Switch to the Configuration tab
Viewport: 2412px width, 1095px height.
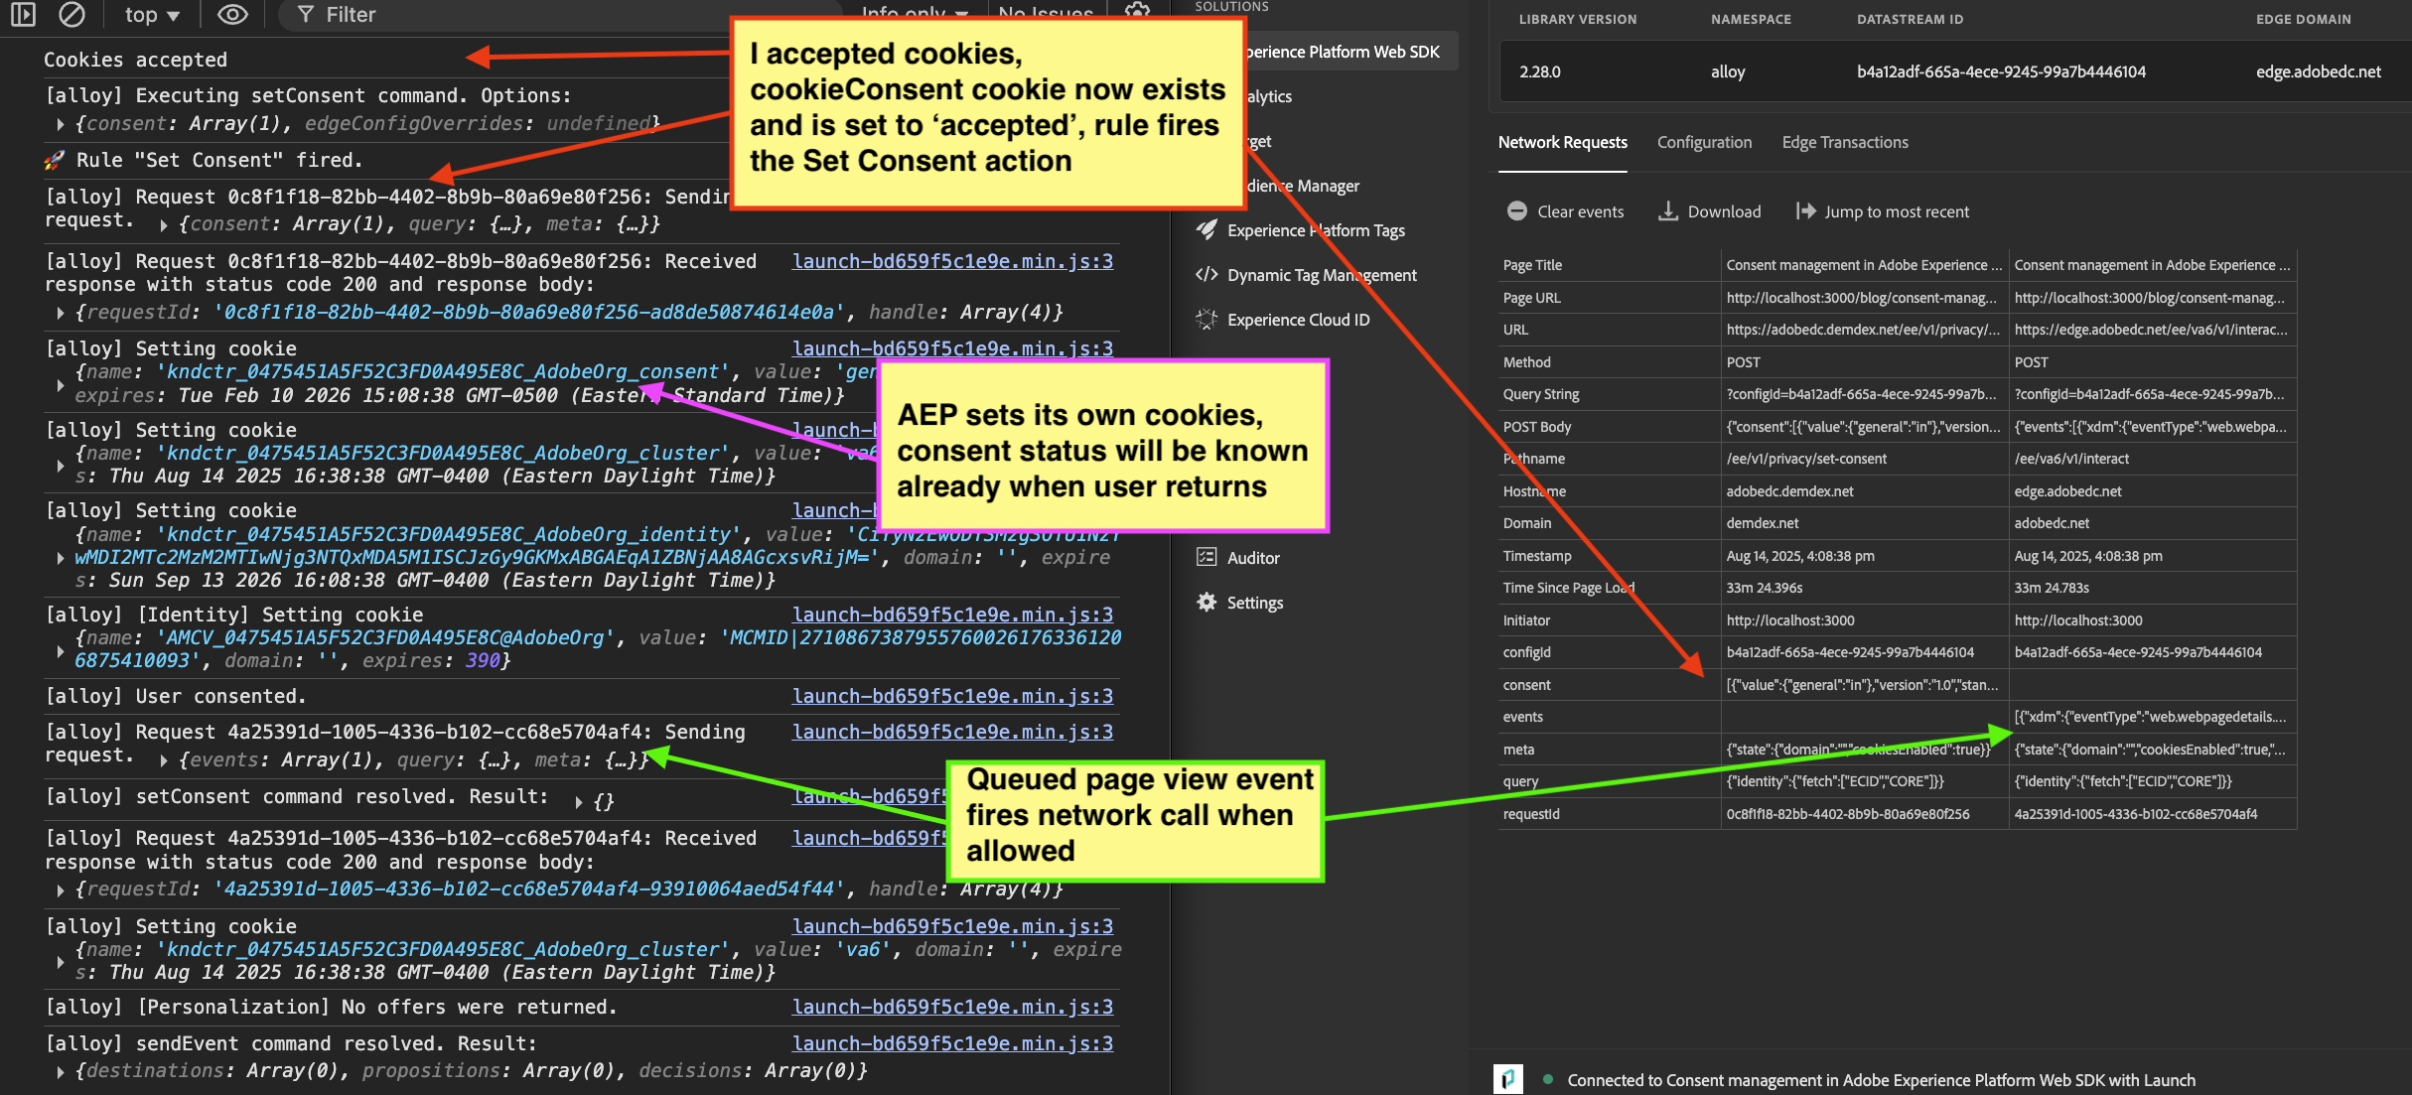pos(1704,142)
